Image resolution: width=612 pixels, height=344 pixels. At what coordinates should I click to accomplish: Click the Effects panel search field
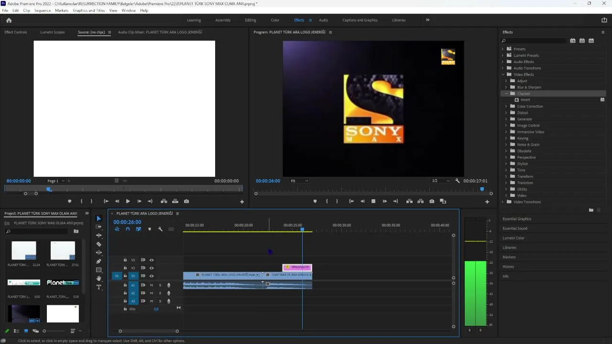pos(534,41)
